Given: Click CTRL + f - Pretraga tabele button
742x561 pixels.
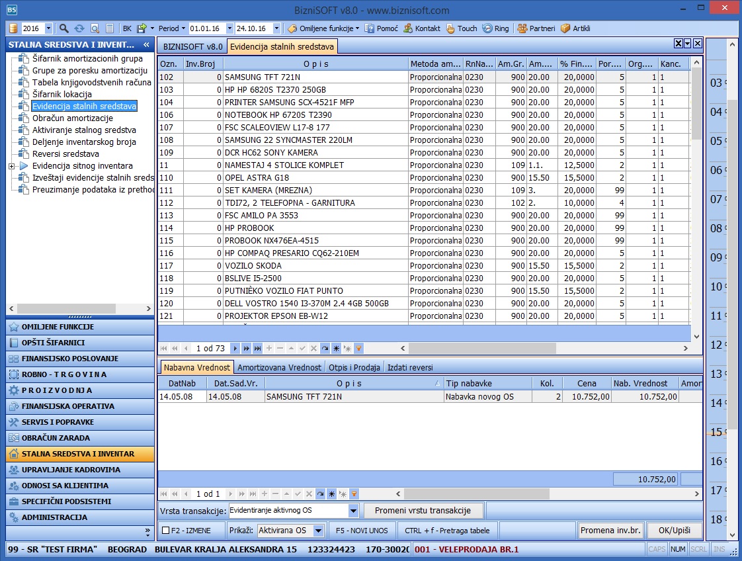Looking at the screenshot, I should coord(447,531).
